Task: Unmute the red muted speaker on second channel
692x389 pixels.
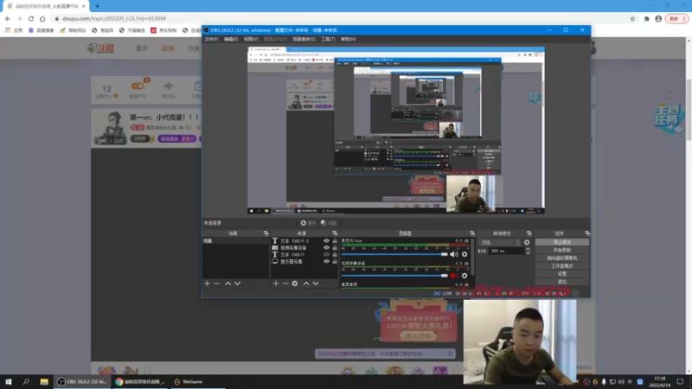Action: click(x=453, y=276)
